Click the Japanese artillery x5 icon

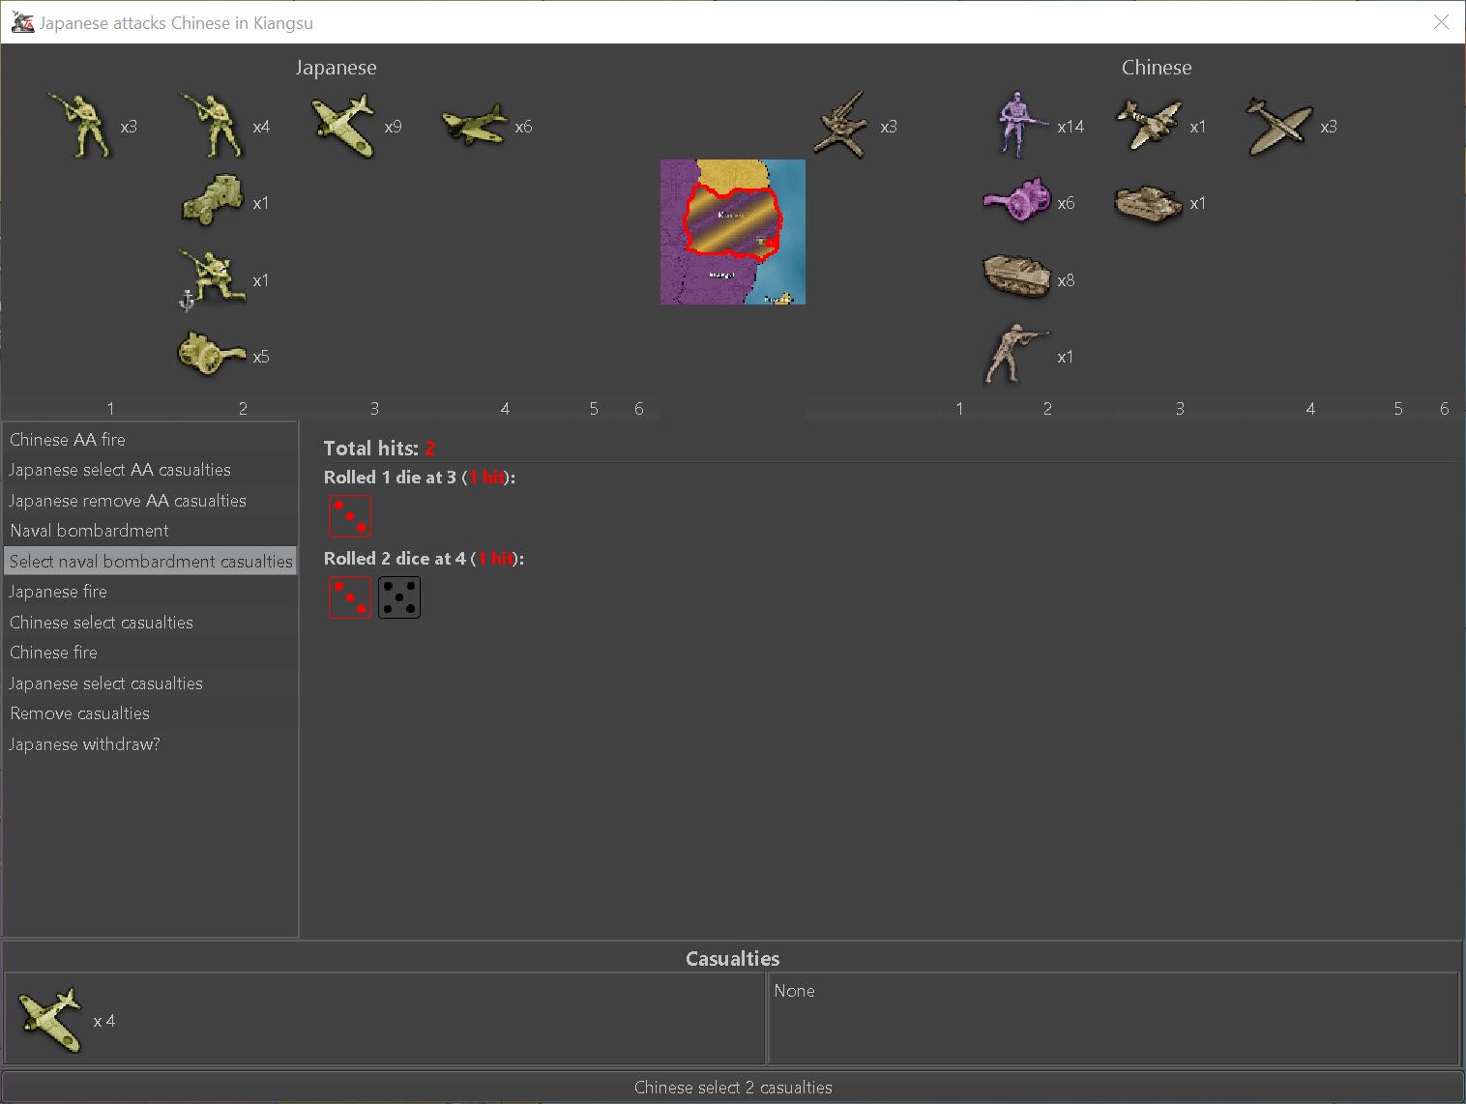212,355
